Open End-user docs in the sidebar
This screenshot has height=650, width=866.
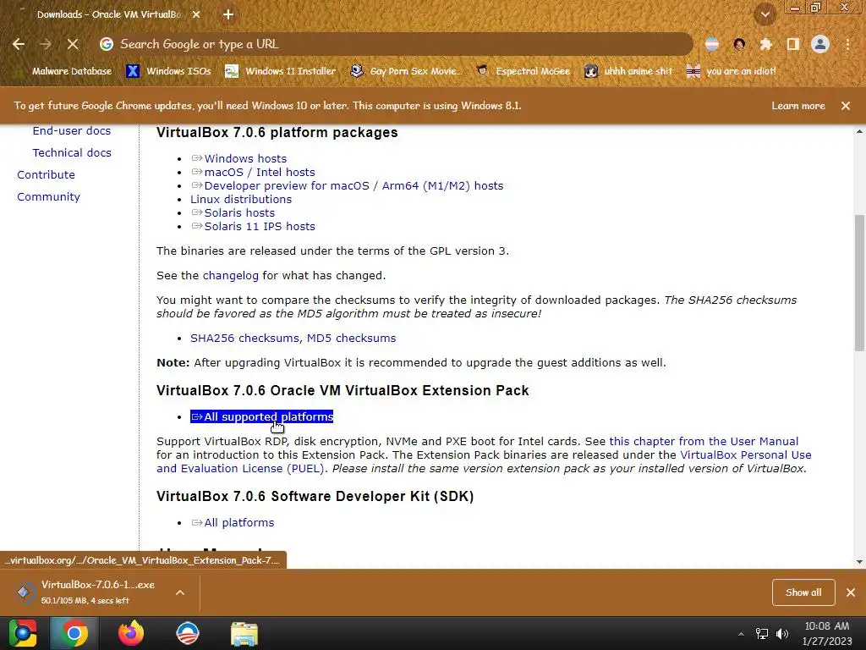(x=72, y=131)
